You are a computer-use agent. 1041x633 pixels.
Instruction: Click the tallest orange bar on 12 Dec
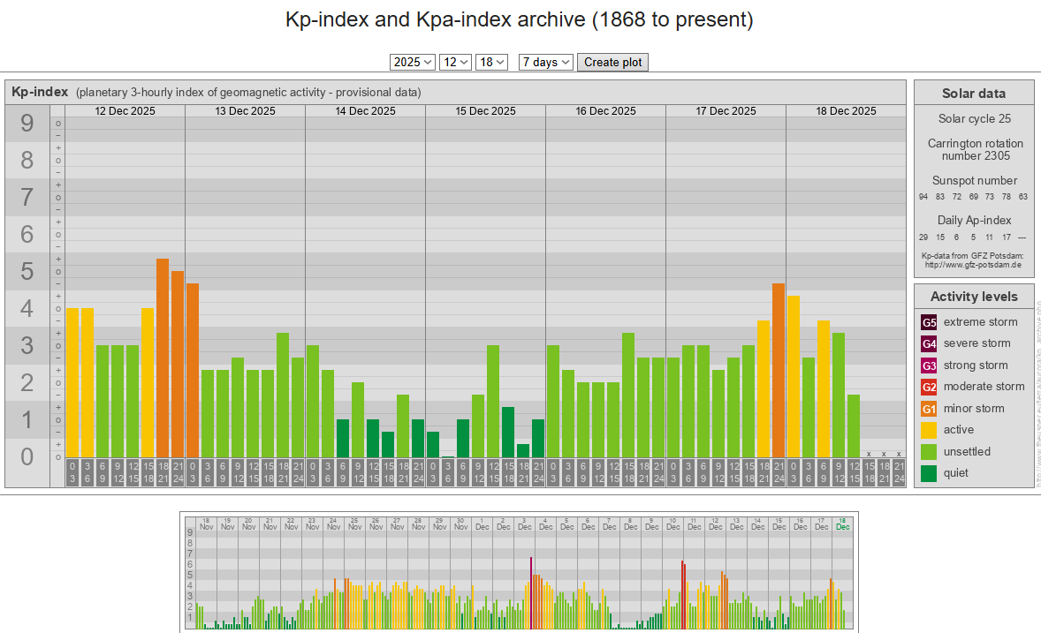coord(163,358)
